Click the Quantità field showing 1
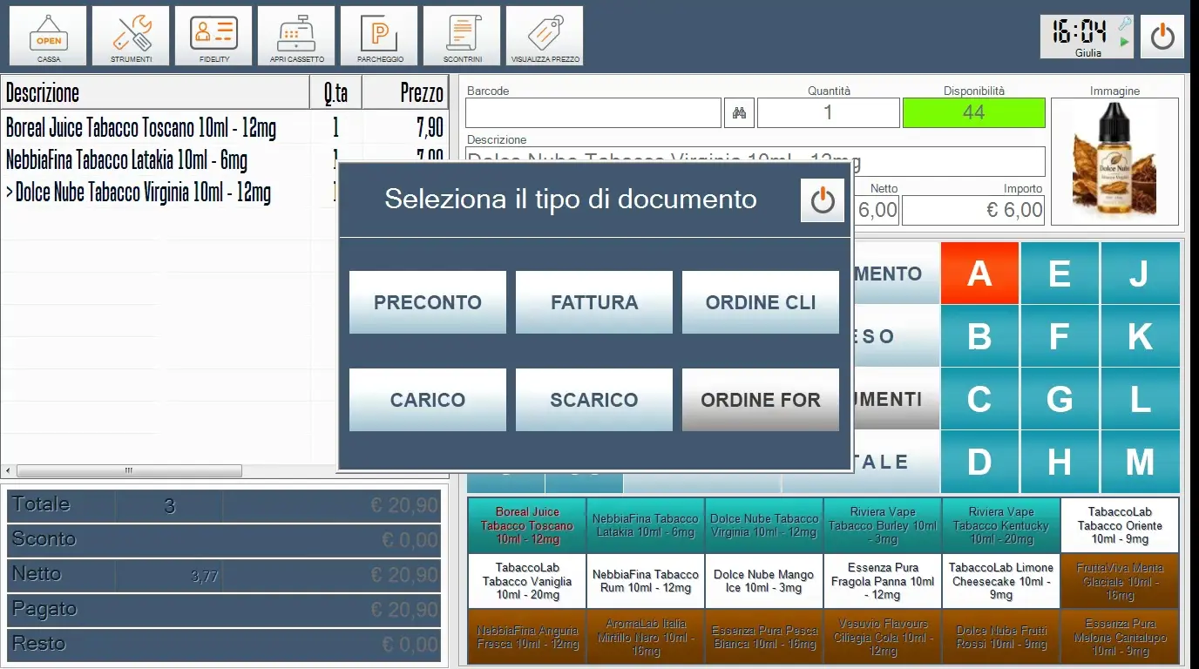The image size is (1199, 669). 828,112
